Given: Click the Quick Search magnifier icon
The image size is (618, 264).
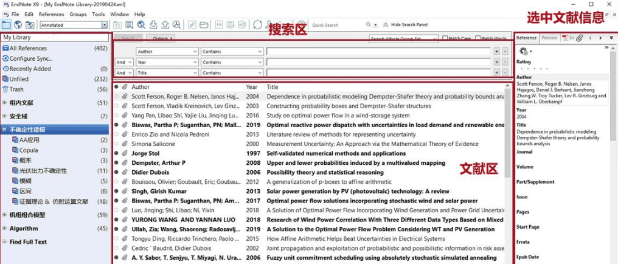Looking at the screenshot, I should point(368,25).
